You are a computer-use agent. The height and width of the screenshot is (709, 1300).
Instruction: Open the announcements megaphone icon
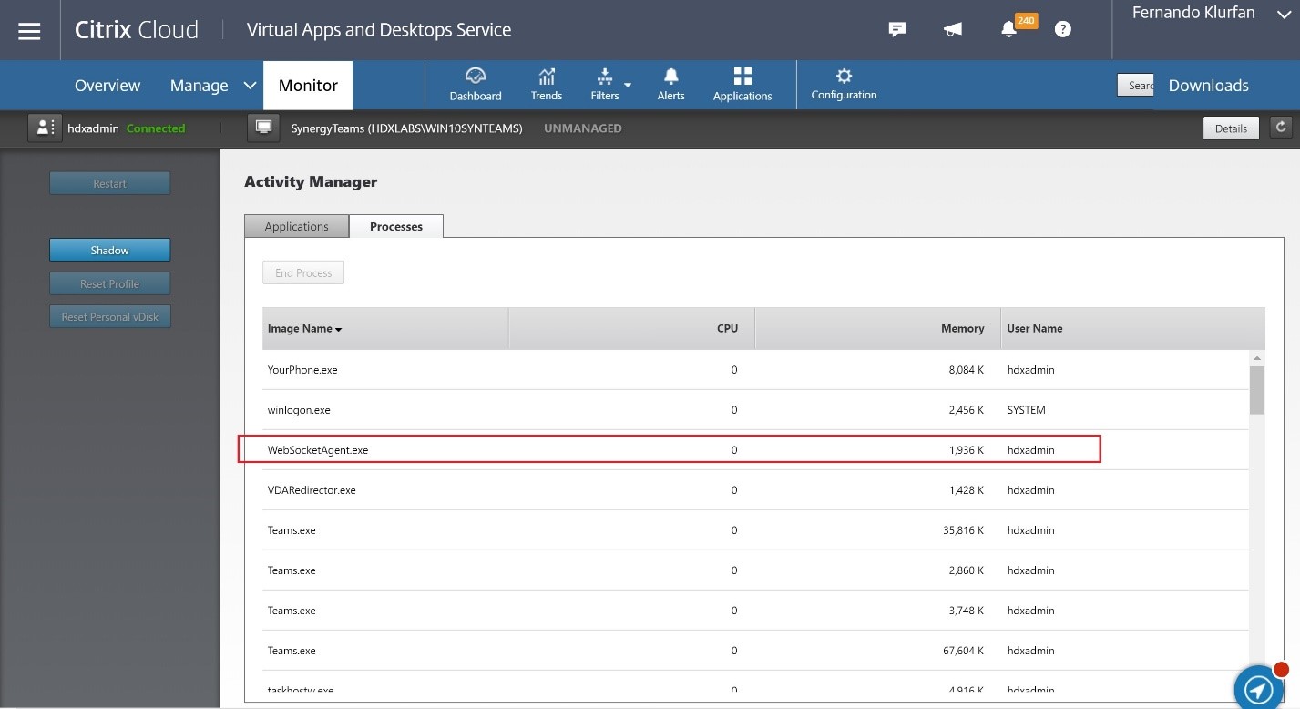point(952,30)
